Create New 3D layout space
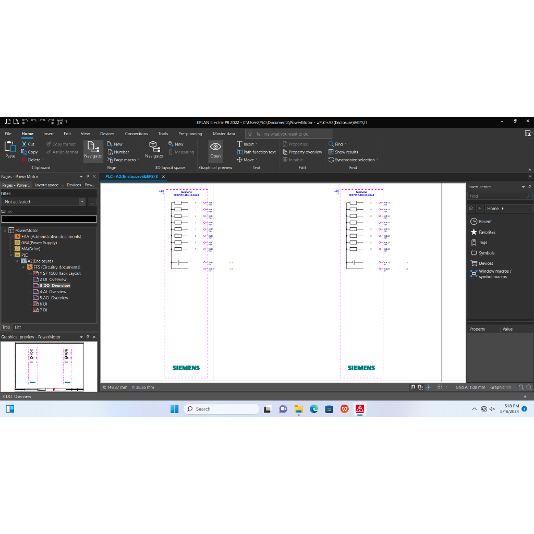This screenshot has width=534, height=534. pos(176,144)
